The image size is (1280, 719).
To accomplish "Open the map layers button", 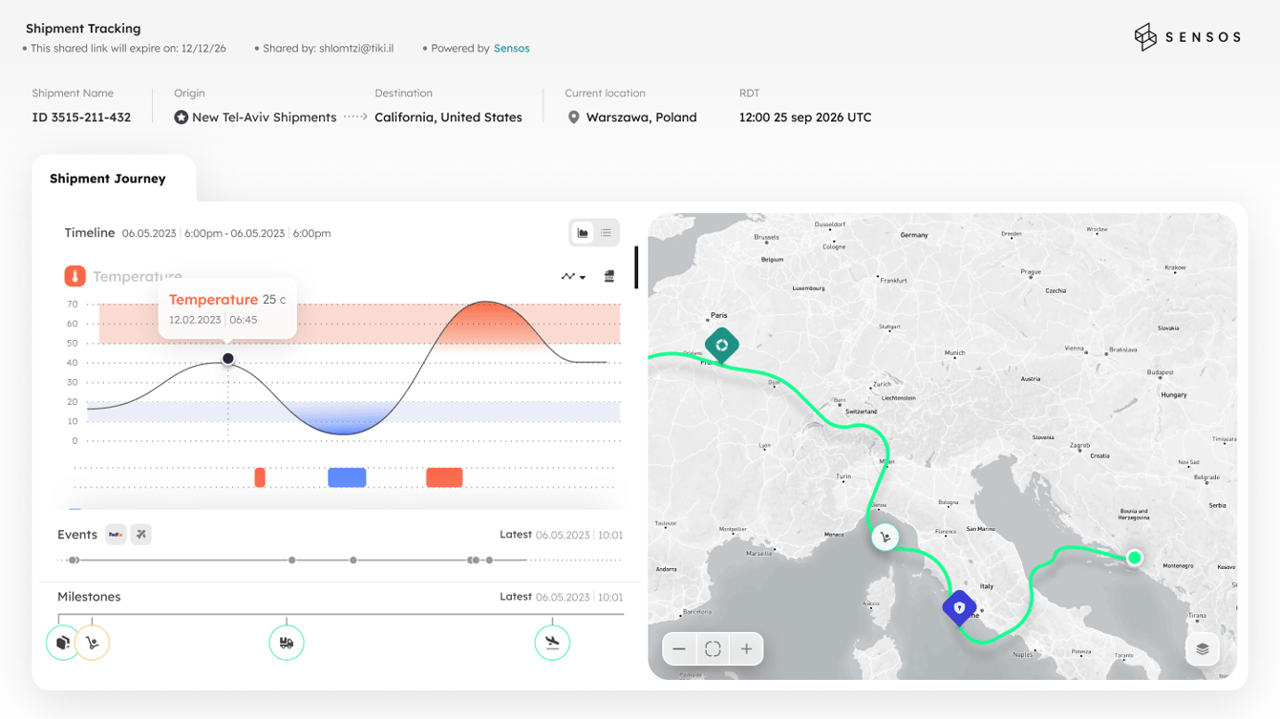I will [1203, 649].
